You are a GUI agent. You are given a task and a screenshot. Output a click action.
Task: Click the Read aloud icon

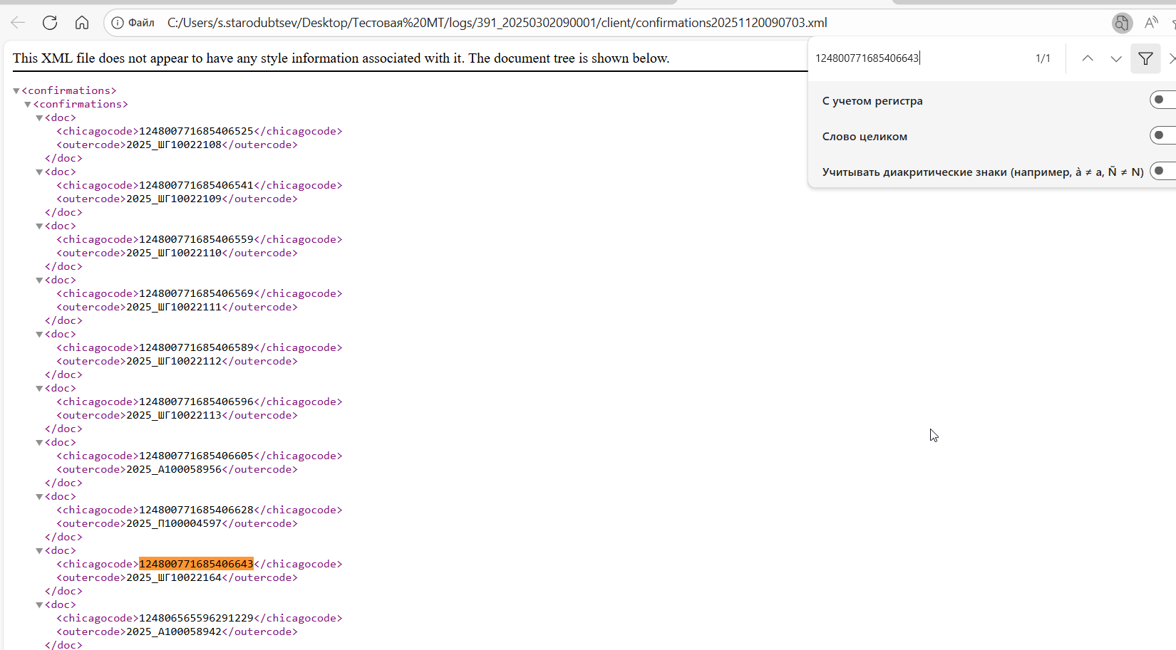1151,23
